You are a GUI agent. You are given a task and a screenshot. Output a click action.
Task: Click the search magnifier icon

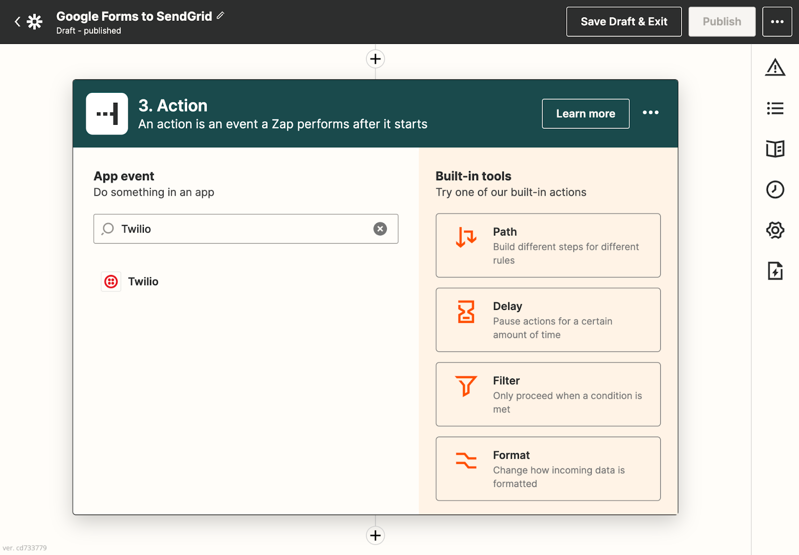pyautogui.click(x=108, y=229)
